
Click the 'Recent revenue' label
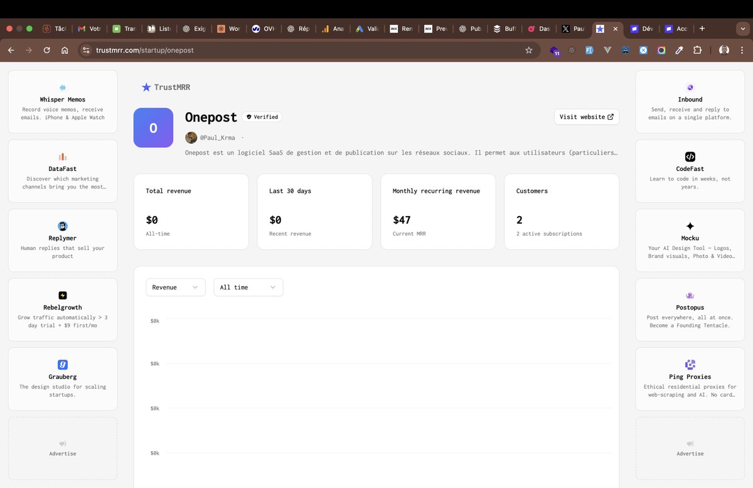pyautogui.click(x=290, y=234)
